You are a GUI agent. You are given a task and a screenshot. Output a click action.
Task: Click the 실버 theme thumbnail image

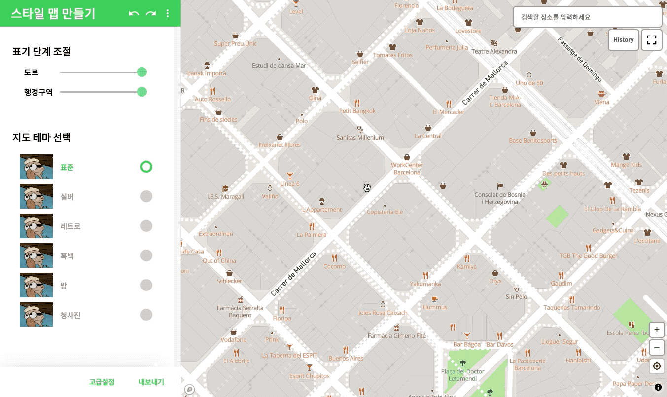tap(36, 196)
